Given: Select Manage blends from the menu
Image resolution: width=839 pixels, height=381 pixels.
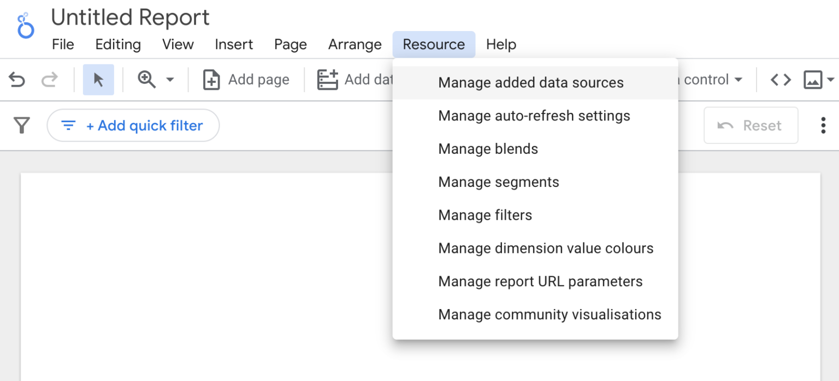Looking at the screenshot, I should (x=488, y=149).
